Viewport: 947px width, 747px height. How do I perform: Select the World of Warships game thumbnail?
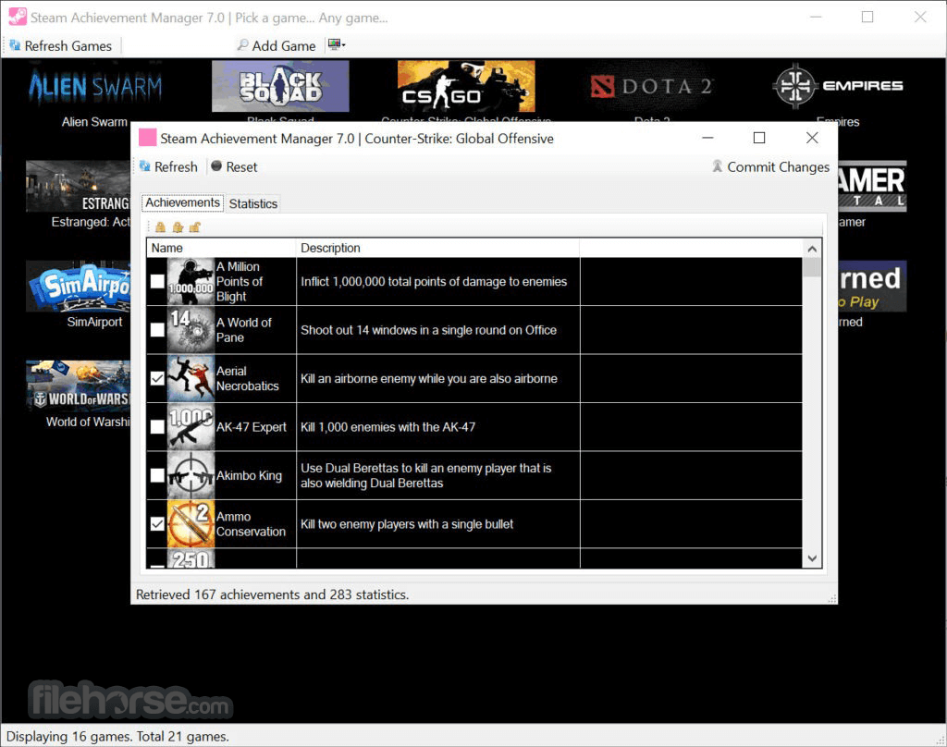[79, 386]
